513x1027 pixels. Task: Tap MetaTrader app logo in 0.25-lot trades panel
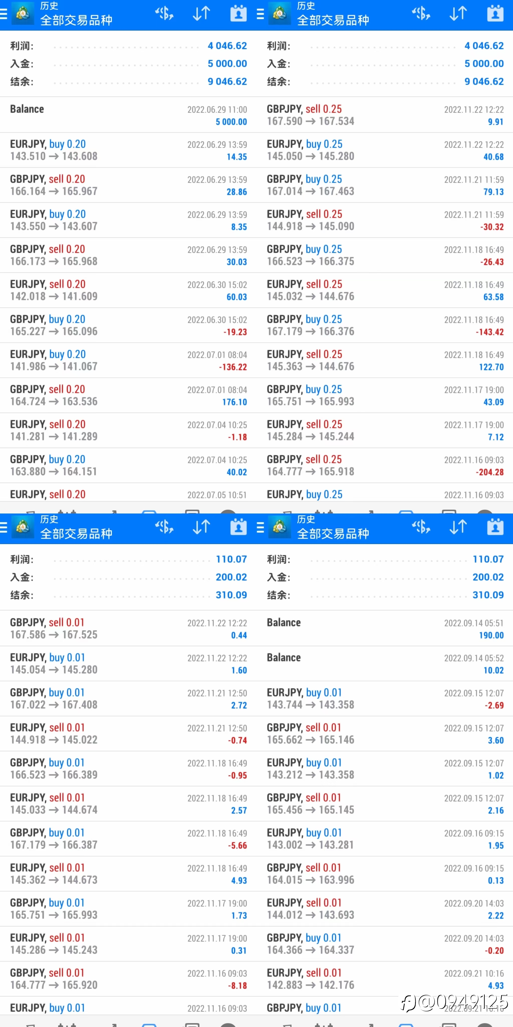click(280, 14)
